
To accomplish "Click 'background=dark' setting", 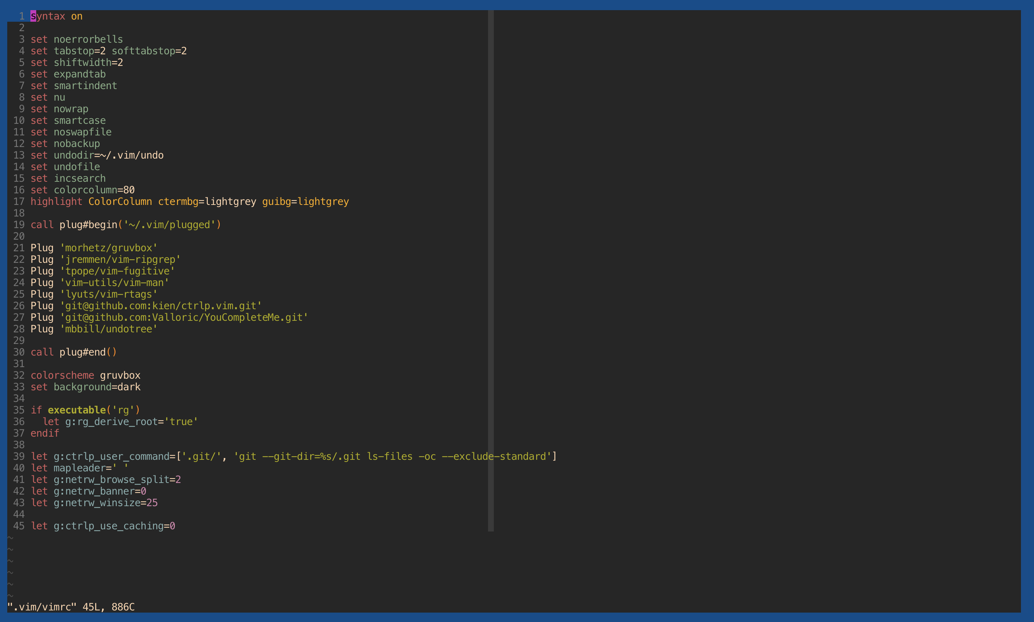I will coord(97,387).
